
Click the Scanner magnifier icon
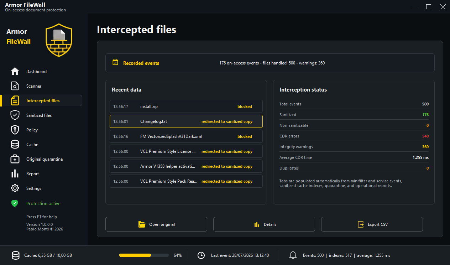15,86
